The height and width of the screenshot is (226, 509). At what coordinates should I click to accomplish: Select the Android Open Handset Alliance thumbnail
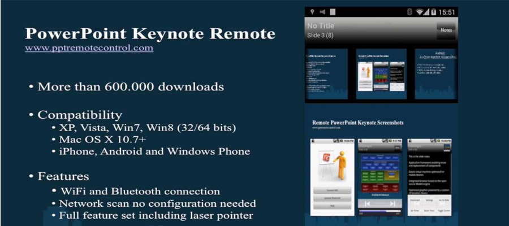coord(436,74)
